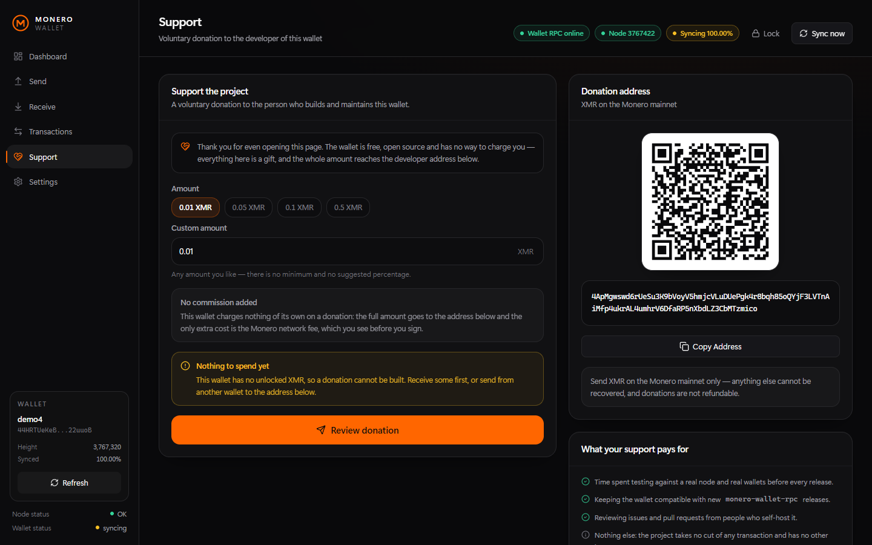The width and height of the screenshot is (872, 545).
Task: Choose the 0.01 XMR amount preset
Action: (196, 207)
